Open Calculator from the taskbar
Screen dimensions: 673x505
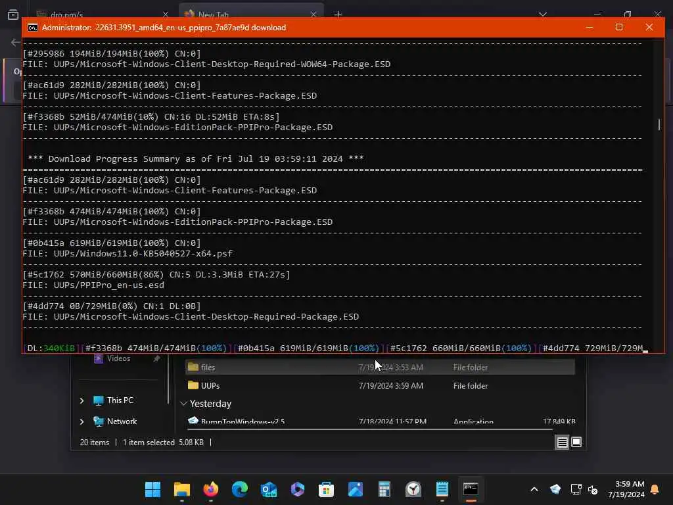[x=384, y=489]
